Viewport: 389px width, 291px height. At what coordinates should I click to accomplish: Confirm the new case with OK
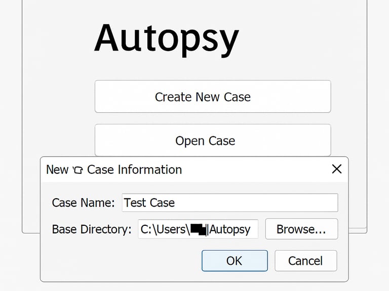[235, 261]
